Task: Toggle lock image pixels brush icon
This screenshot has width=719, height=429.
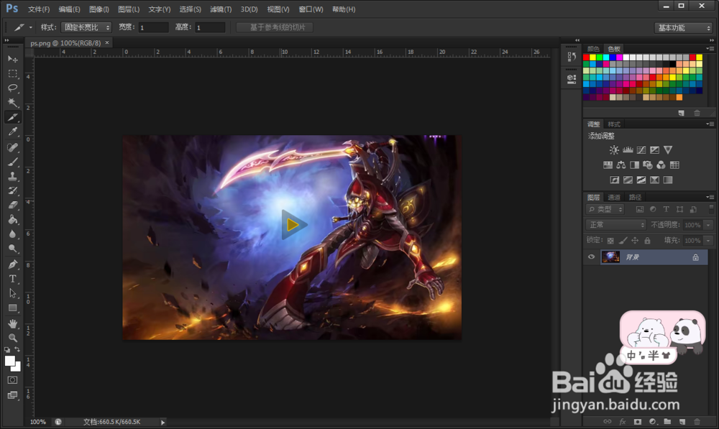Action: click(623, 241)
